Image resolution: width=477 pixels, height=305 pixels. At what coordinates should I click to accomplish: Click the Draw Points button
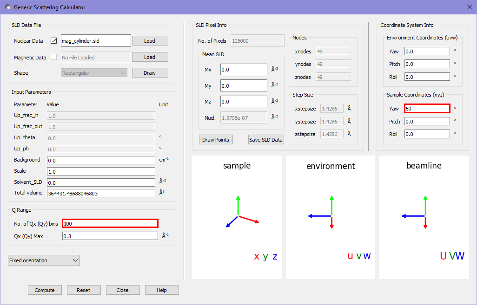(x=216, y=140)
